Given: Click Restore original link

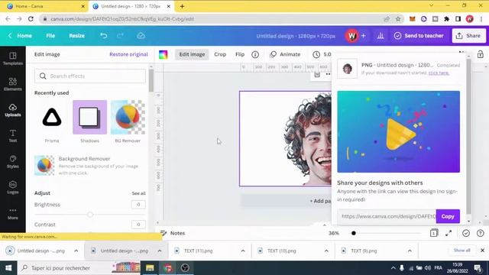Looking at the screenshot, I should pos(128,54).
